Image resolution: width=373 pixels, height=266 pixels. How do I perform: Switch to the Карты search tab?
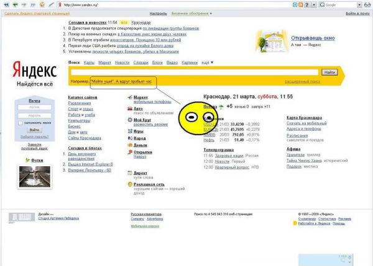(89, 63)
